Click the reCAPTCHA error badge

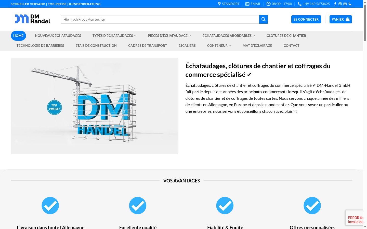(354, 218)
